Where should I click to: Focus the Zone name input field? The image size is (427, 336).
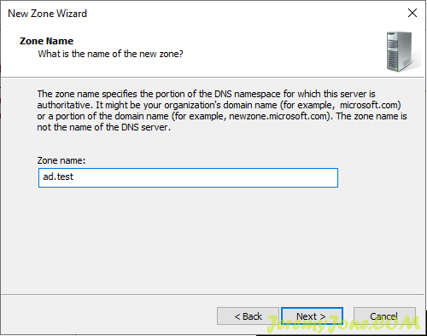(x=188, y=177)
